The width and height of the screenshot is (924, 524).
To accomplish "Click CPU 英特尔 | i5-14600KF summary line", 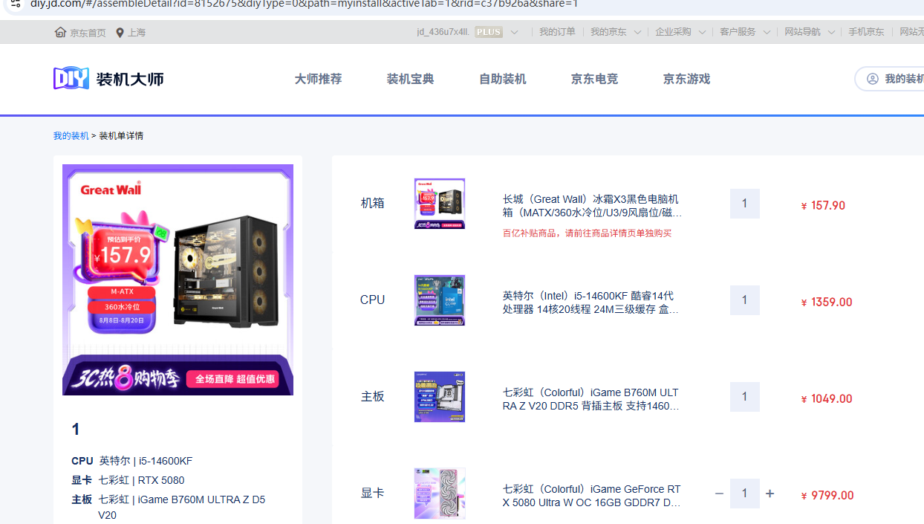I will coord(132,461).
